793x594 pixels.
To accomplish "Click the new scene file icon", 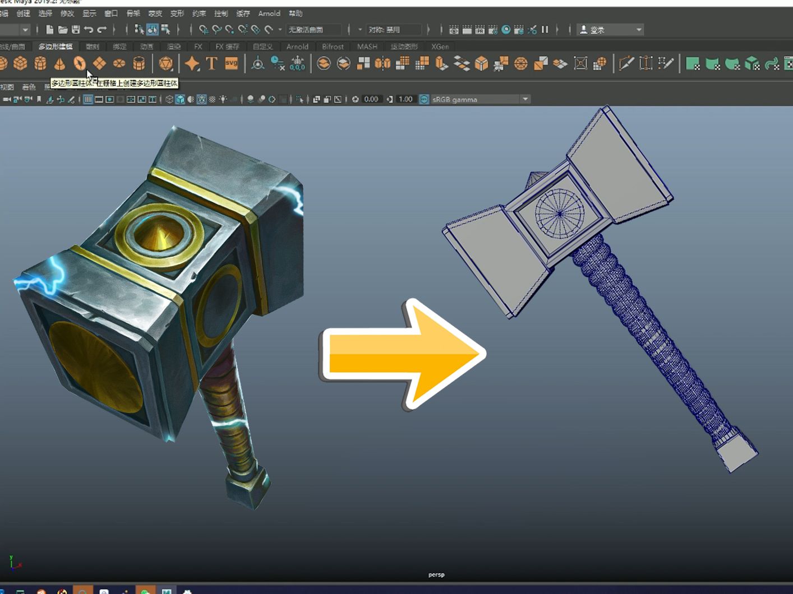I will tap(50, 30).
